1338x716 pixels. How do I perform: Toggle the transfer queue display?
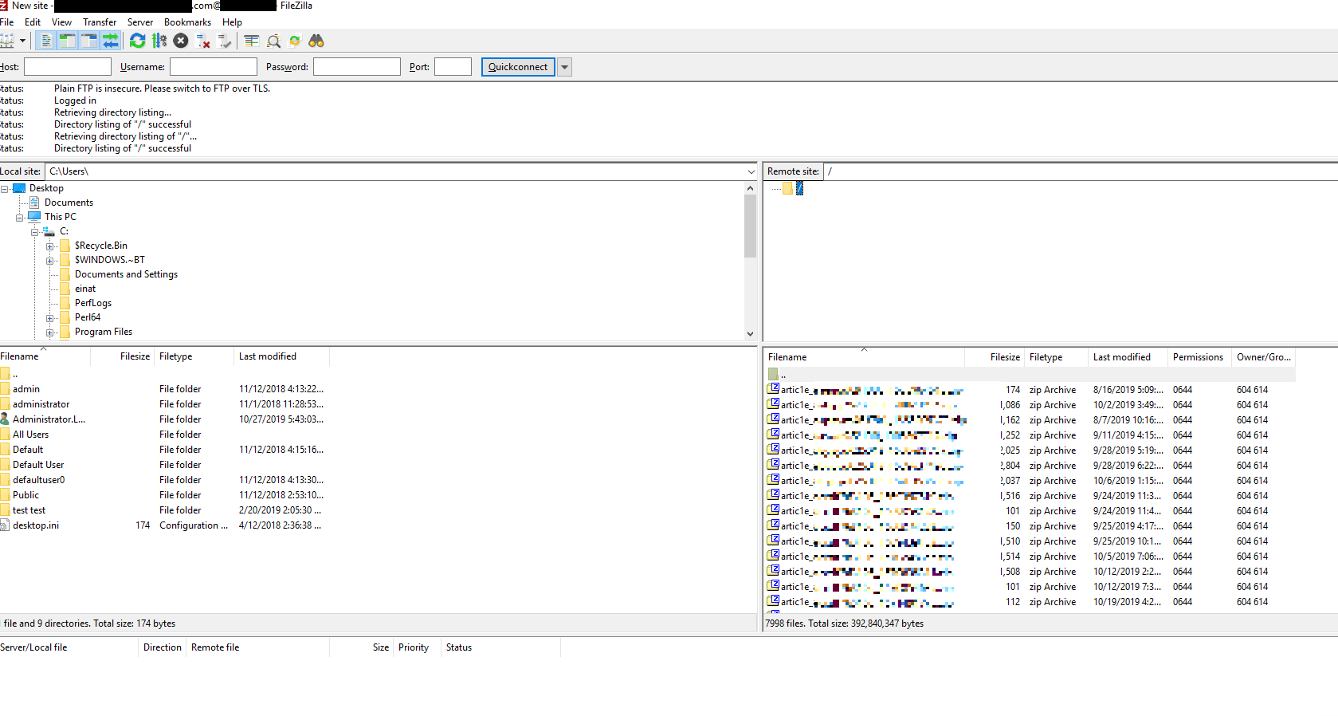(x=111, y=41)
